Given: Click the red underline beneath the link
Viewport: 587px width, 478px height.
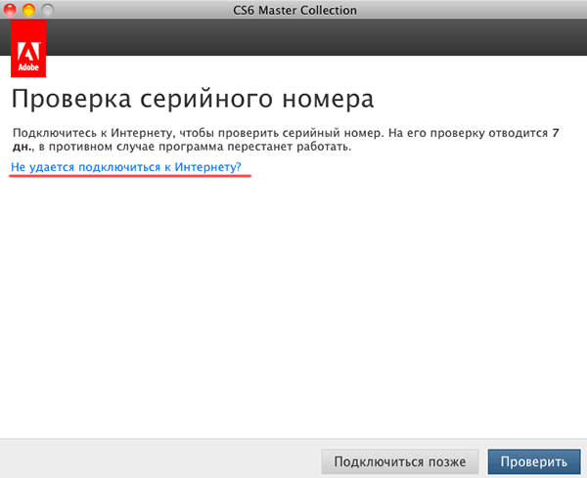Looking at the screenshot, I should tap(129, 177).
